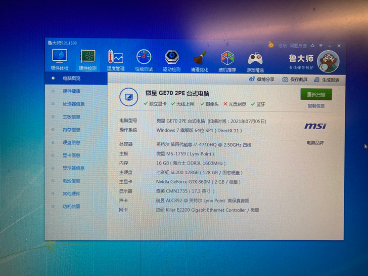Click the gold medal icon in title bar

pos(271,45)
